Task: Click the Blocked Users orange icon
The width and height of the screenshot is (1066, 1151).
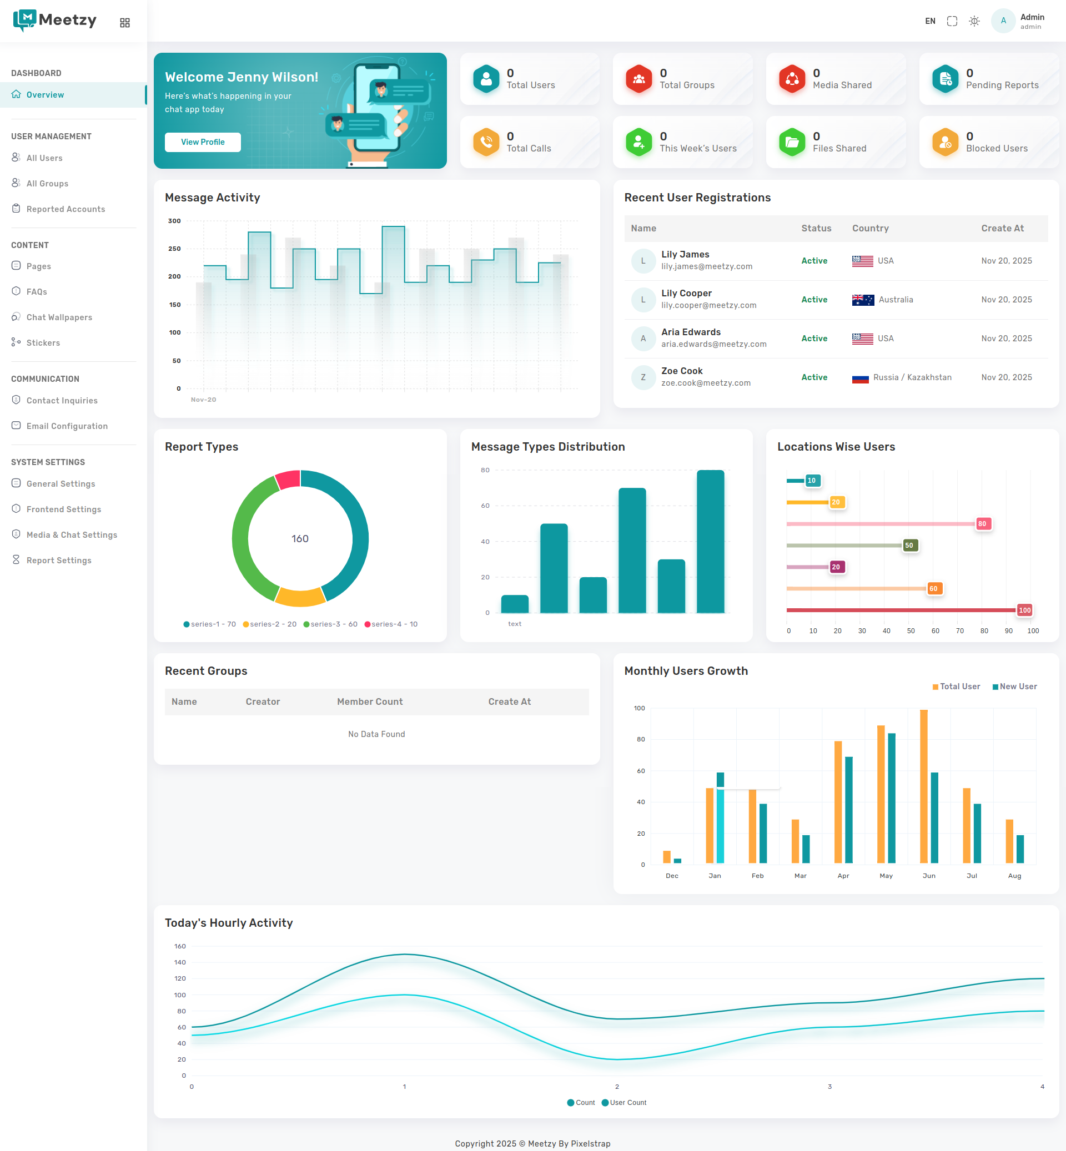Action: 945,143
